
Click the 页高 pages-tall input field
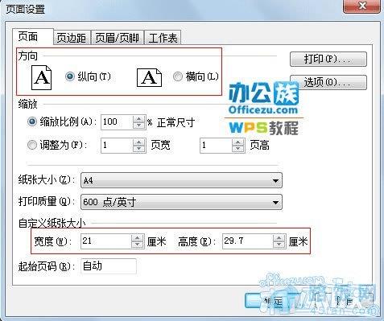click(216, 146)
